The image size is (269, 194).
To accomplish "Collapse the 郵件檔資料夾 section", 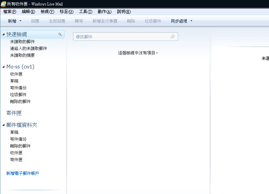I will coord(3,125).
